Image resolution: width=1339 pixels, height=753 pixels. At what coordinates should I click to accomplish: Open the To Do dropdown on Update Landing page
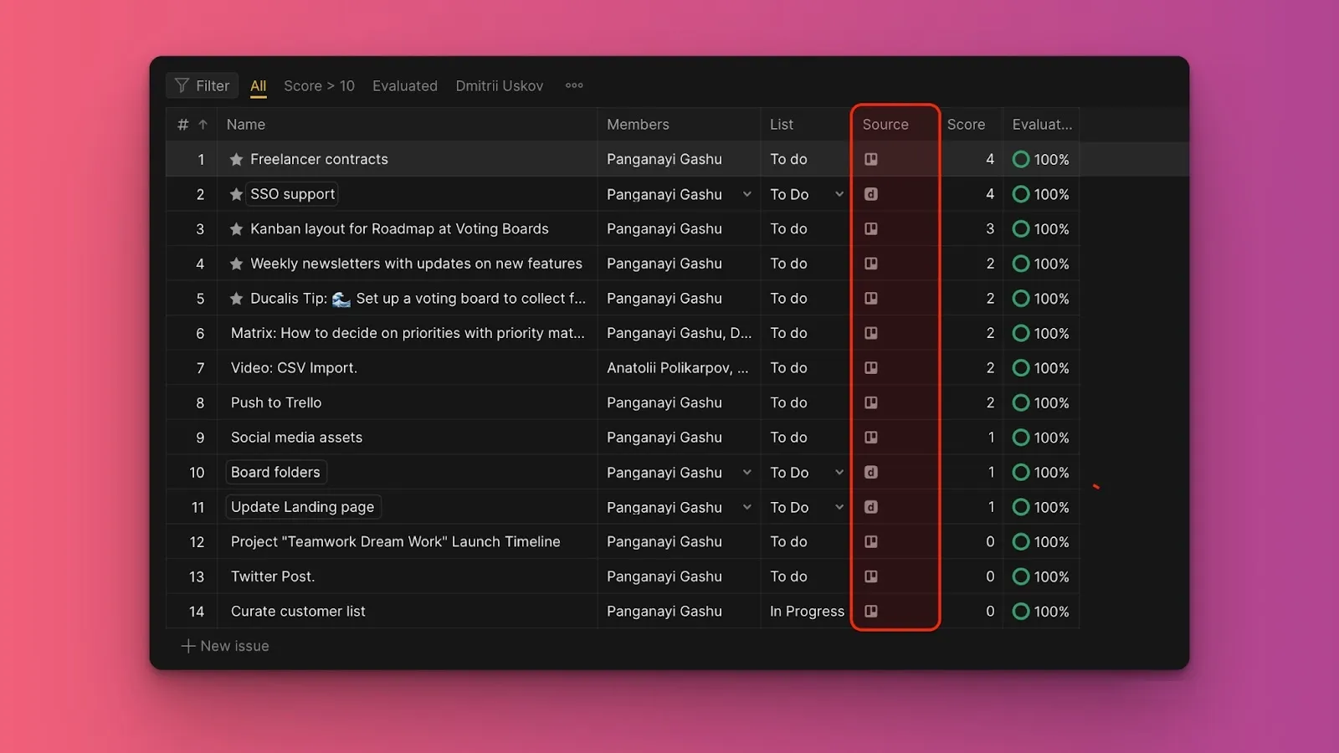click(839, 507)
